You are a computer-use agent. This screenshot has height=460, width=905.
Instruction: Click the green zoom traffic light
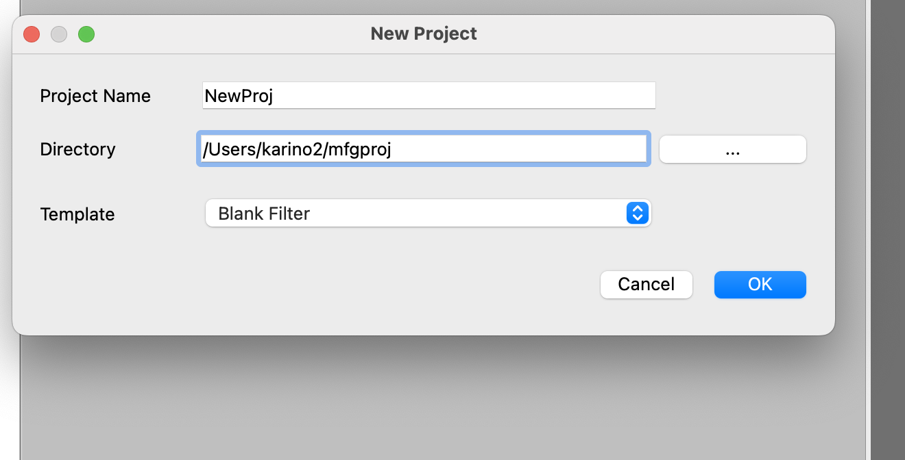pos(86,34)
